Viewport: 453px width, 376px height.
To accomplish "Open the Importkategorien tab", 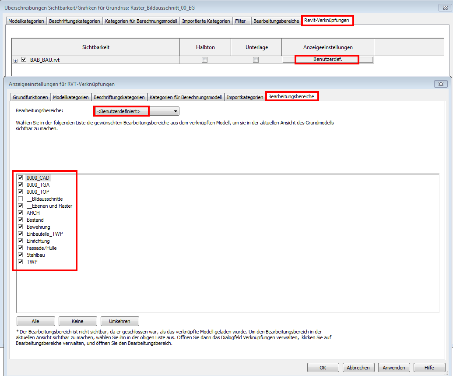I will pyautogui.click(x=245, y=97).
